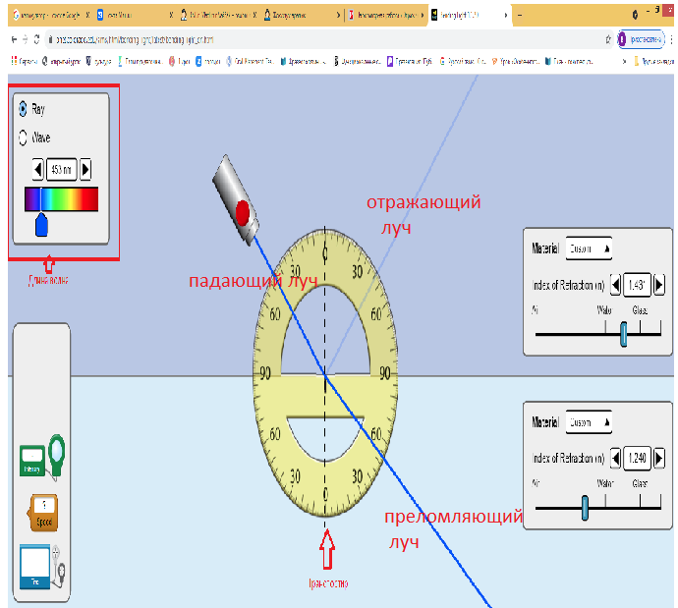Switch to the fourth browser tab
678x608 pixels.
point(303,15)
